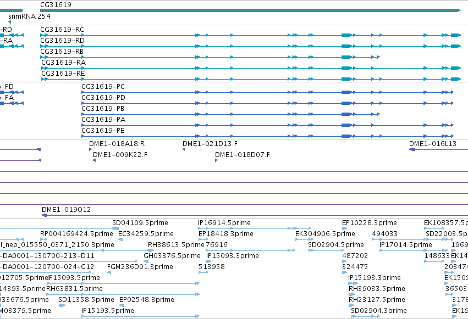The image size is (468, 319).
Task: Select the snmRNA:254 feature label
Action: (x=29, y=16)
